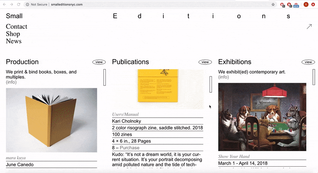
Task: Open the yellow book photo in Production
Action: 52,120
